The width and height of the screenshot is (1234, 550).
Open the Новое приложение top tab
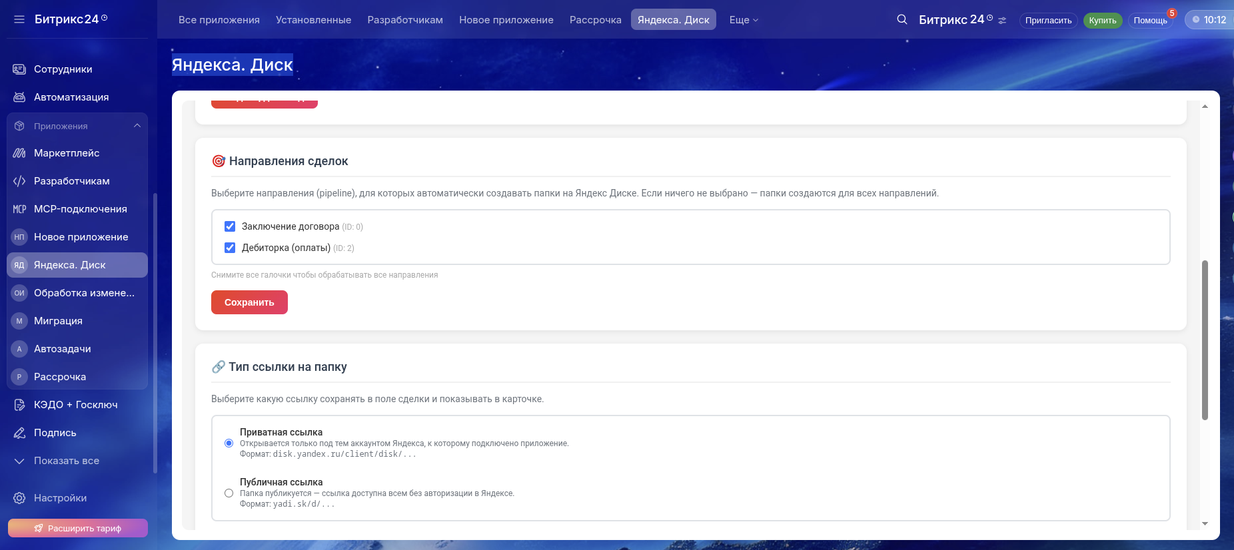coord(506,20)
